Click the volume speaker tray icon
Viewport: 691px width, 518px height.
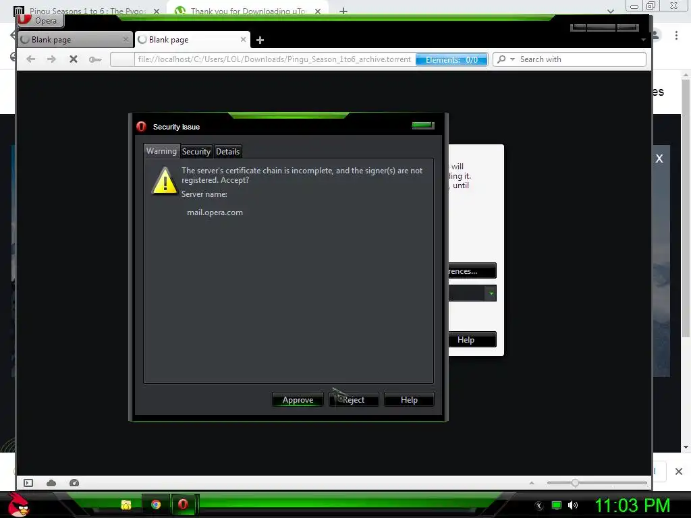572,505
